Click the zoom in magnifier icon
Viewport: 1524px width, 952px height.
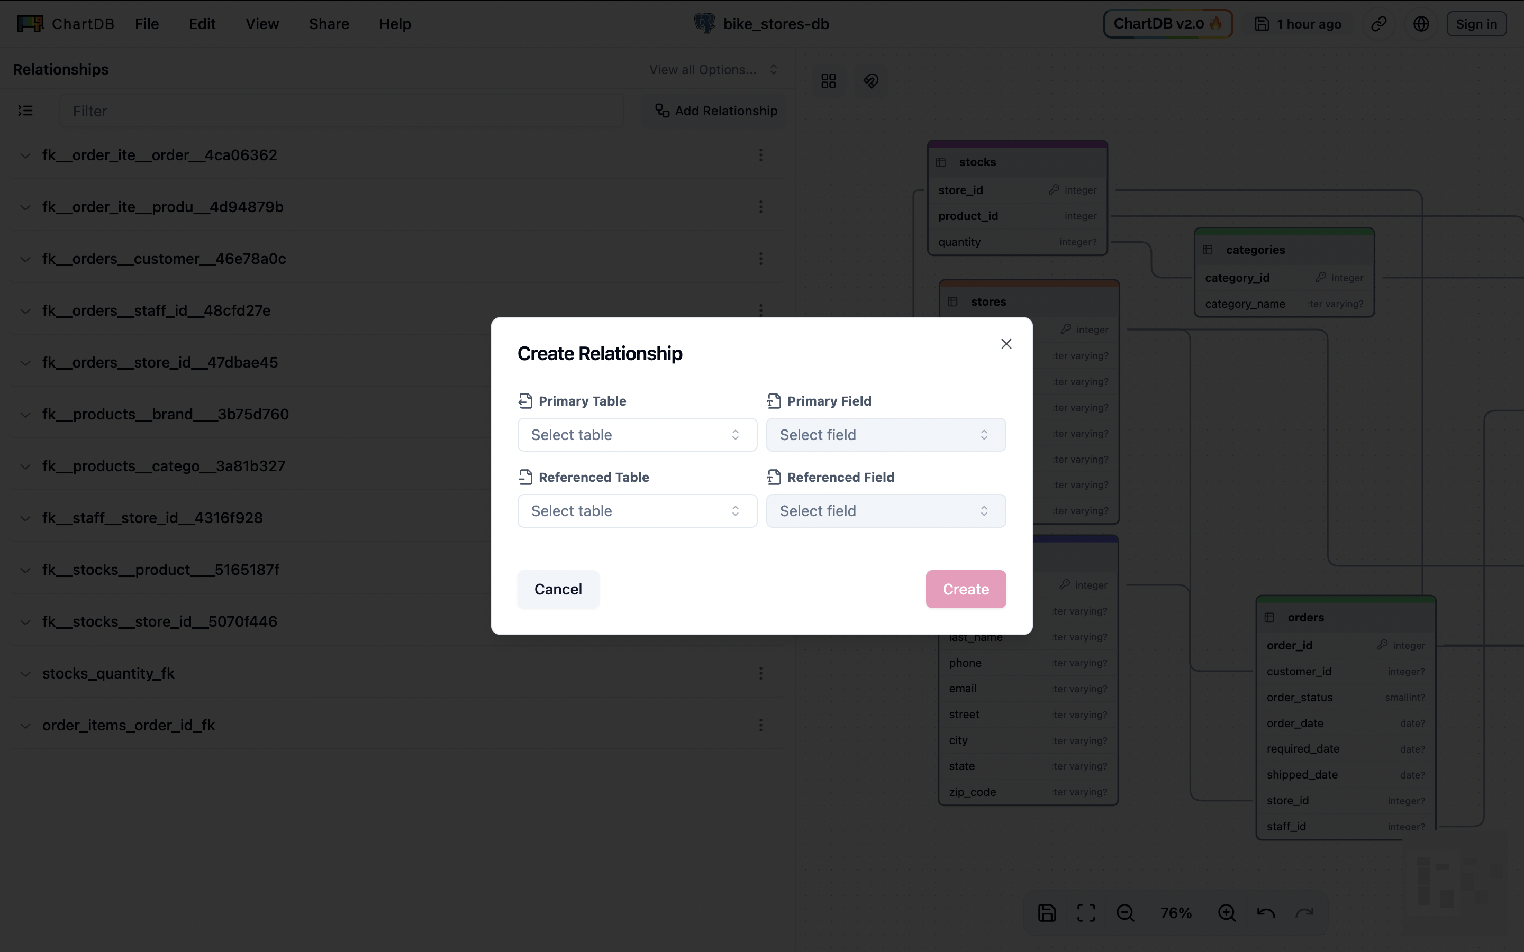(x=1226, y=912)
